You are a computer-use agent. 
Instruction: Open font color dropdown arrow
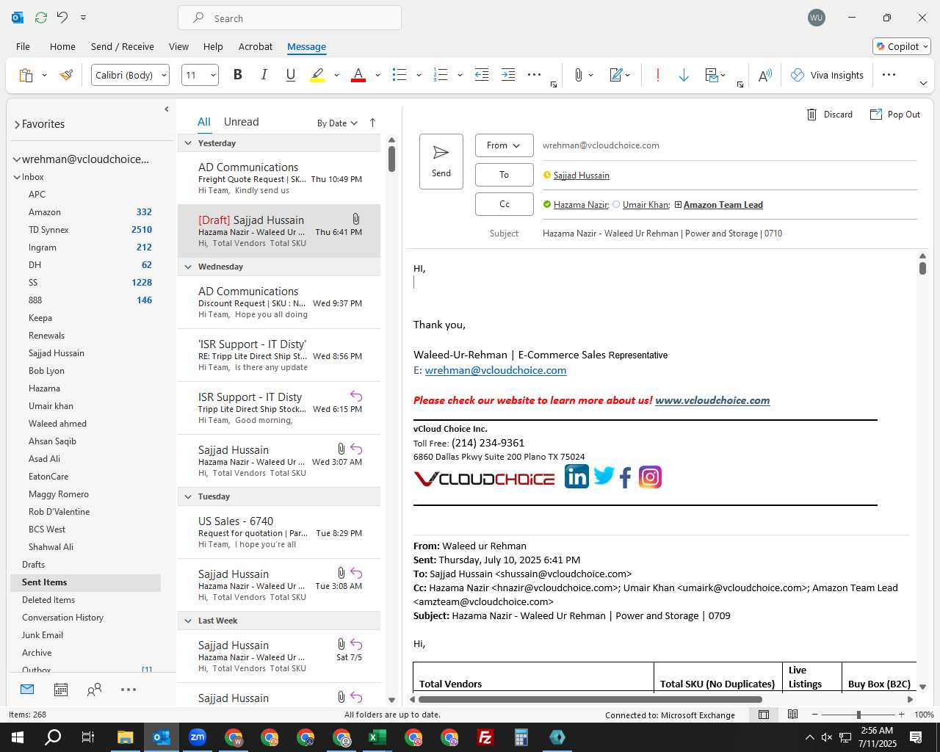point(377,75)
